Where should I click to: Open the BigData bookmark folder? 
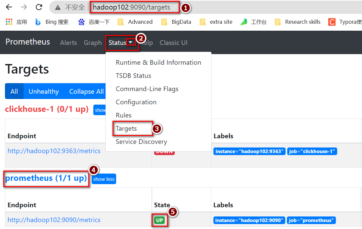pos(176,22)
